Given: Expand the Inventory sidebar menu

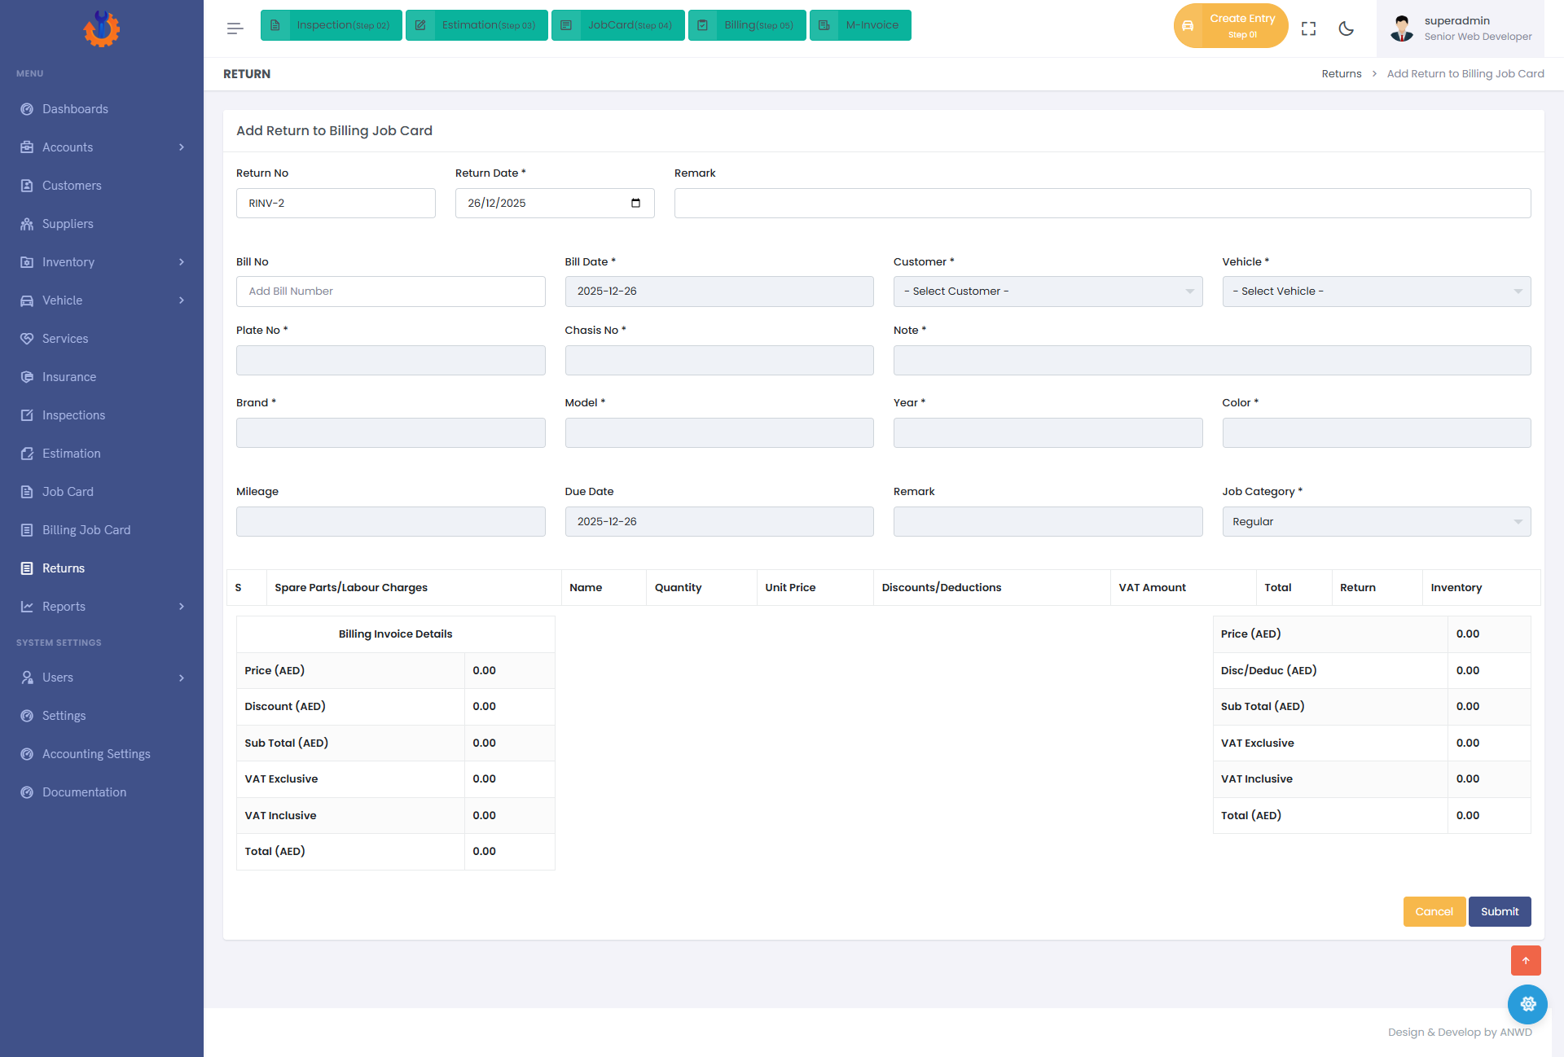Looking at the screenshot, I should click(102, 262).
